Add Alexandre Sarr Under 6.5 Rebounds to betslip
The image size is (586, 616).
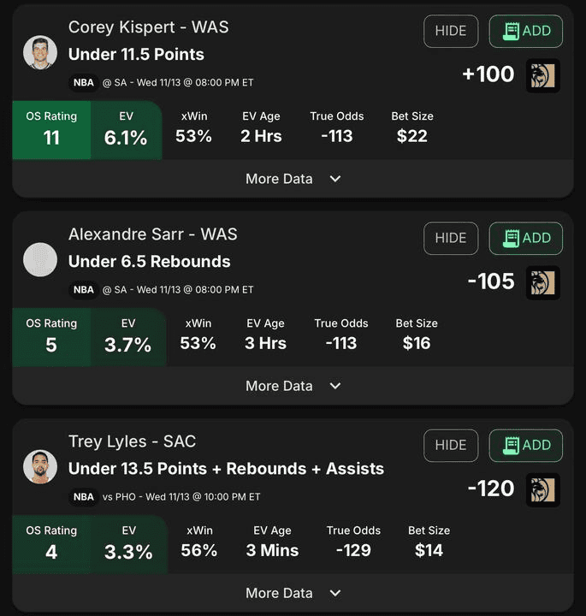tap(526, 238)
